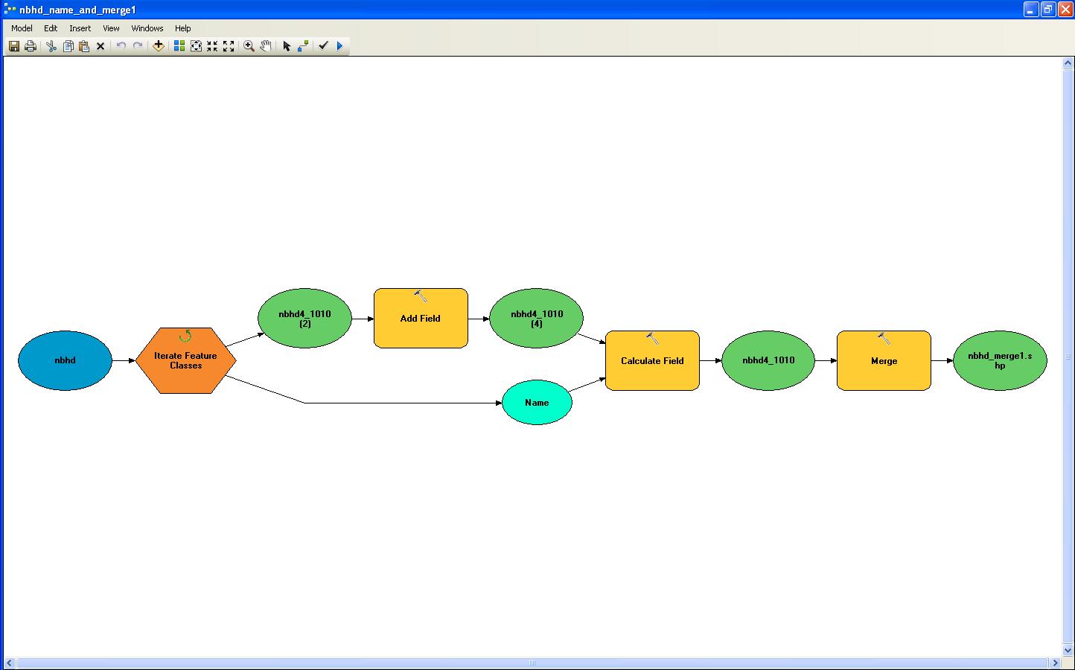Select the blue nbhd input variable
The image size is (1075, 670).
point(65,360)
